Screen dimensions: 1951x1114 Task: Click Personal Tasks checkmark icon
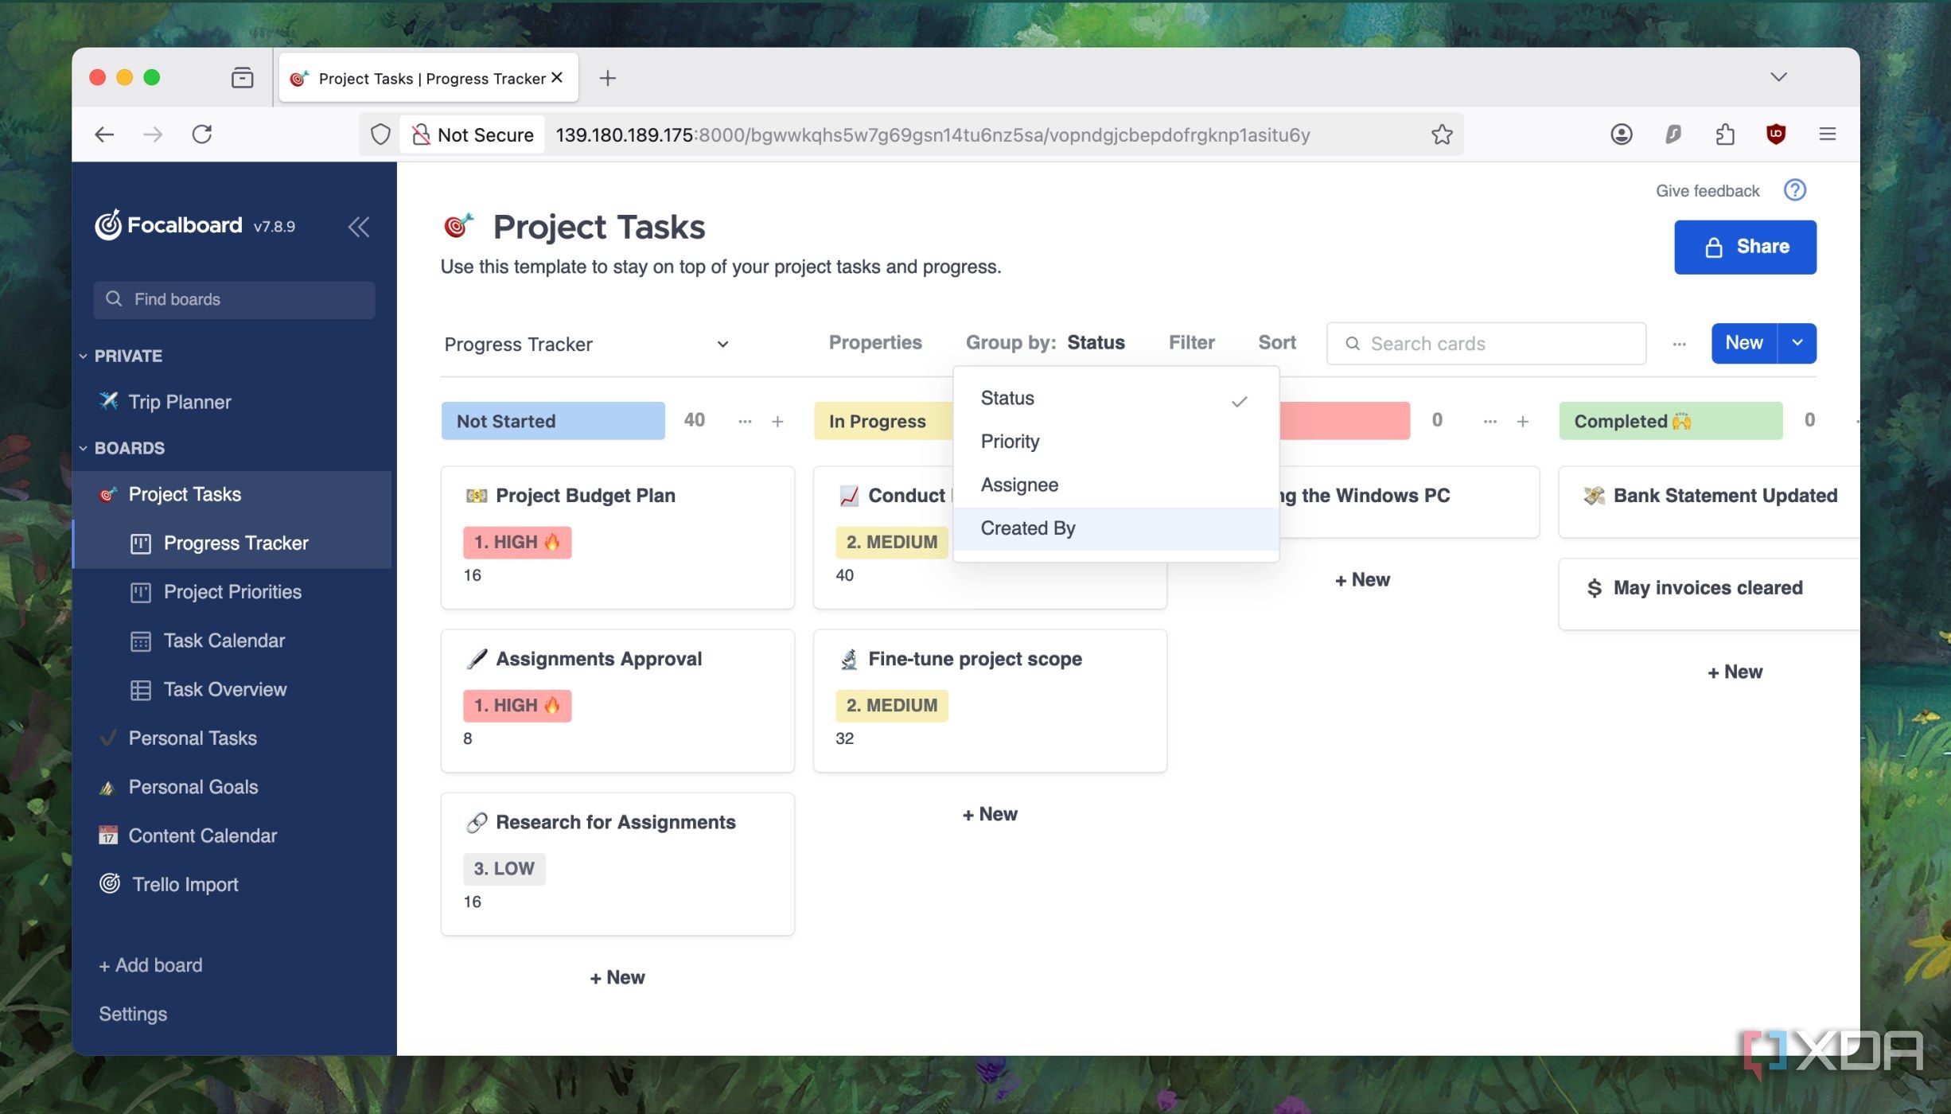(108, 738)
